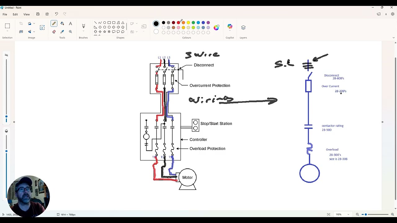Expand the ribbon collapse chevron
The image size is (397, 223).
394,38
